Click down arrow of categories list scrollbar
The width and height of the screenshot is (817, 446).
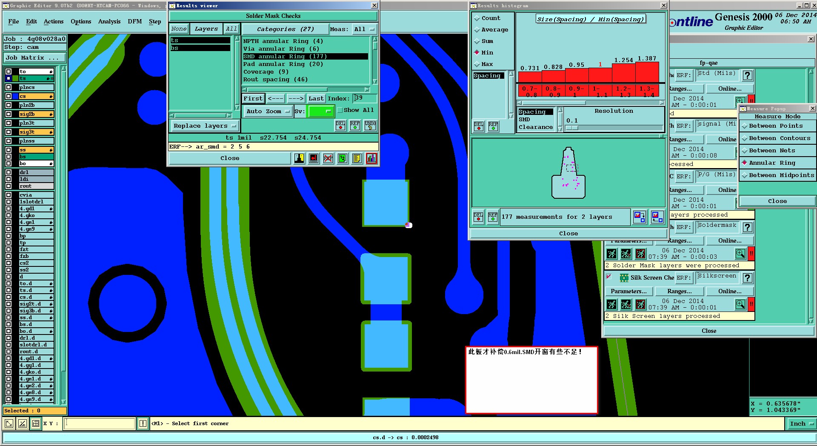pyautogui.click(x=375, y=81)
